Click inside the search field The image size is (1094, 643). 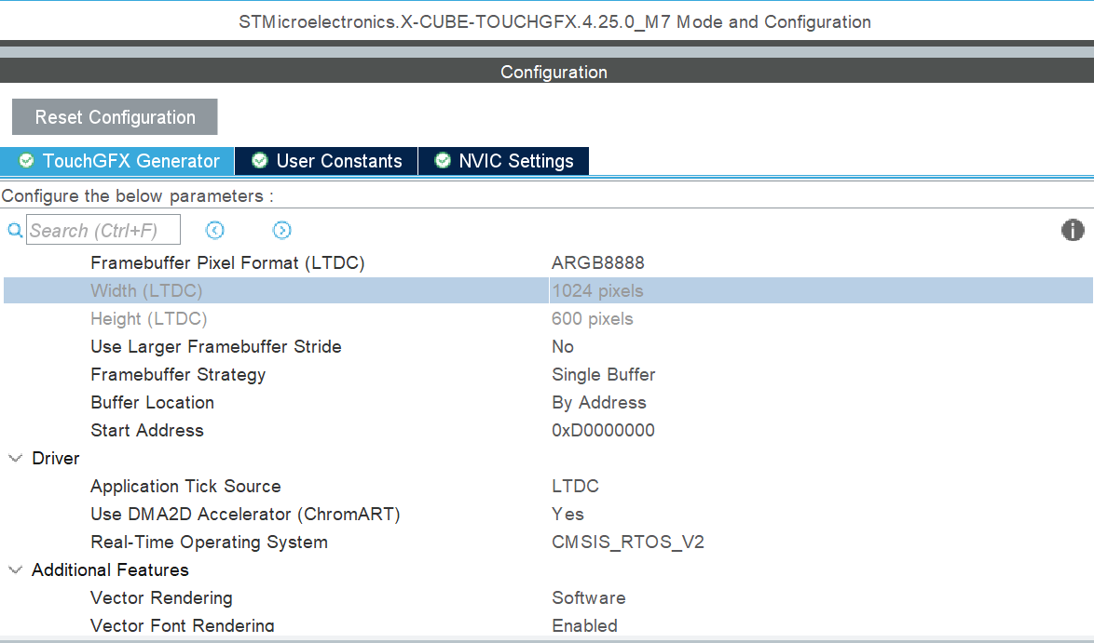(103, 229)
